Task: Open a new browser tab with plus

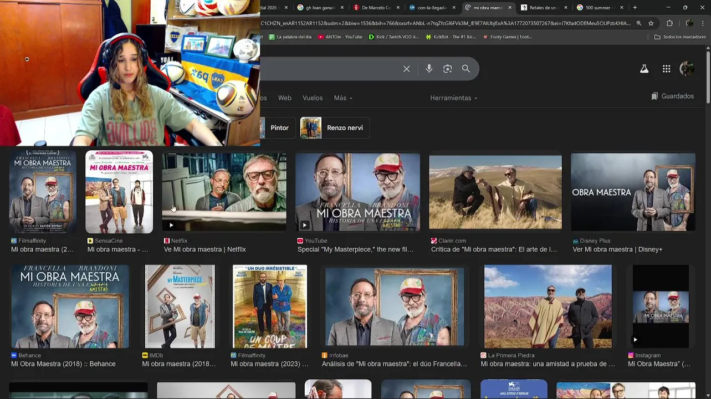Action: coord(635,8)
